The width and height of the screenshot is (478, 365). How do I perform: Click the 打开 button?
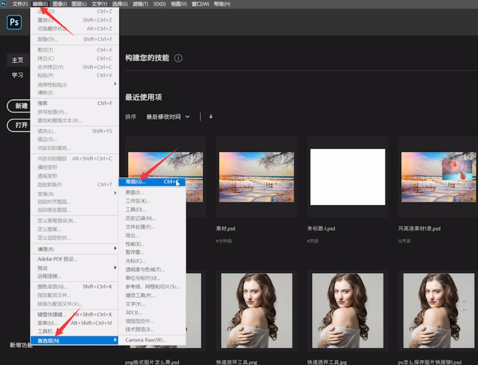pyautogui.click(x=19, y=125)
